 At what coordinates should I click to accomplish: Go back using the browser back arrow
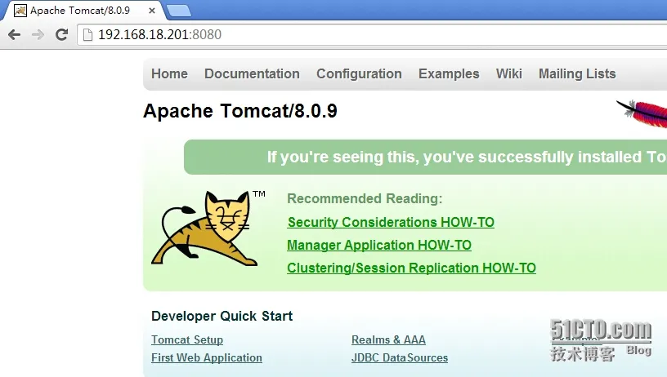point(15,34)
